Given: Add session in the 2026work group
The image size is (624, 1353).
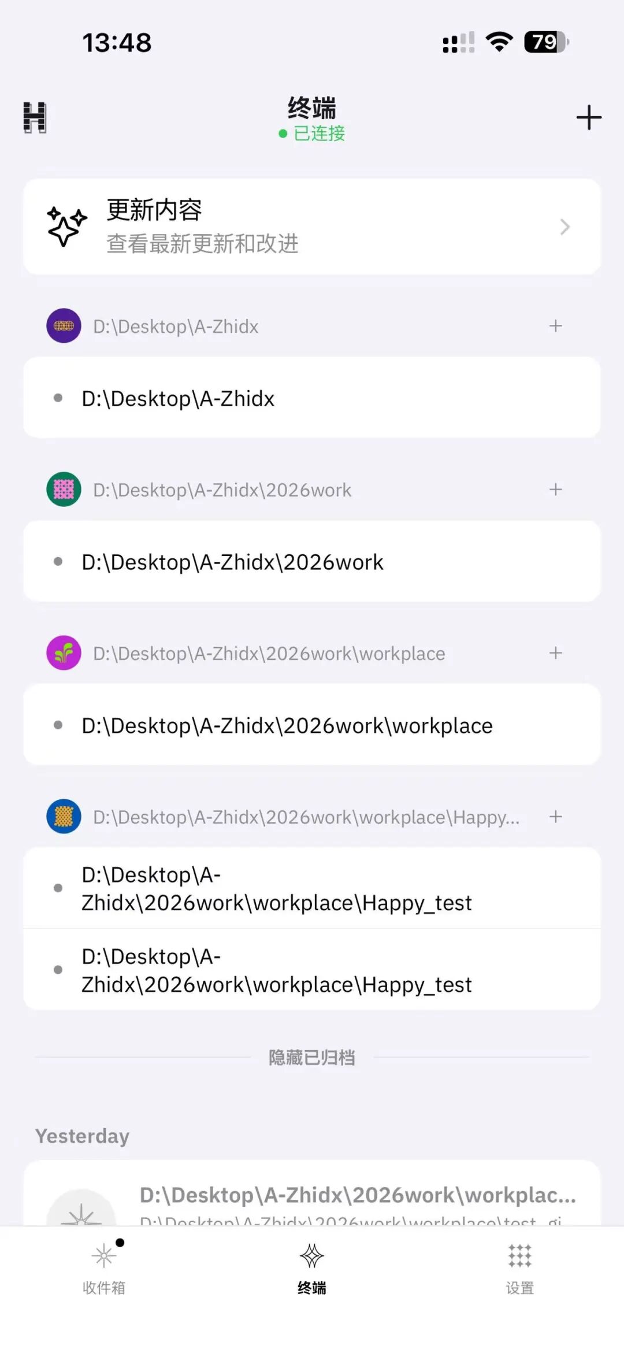Looking at the screenshot, I should pyautogui.click(x=555, y=490).
